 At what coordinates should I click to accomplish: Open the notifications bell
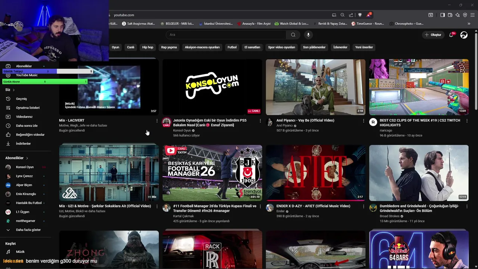point(451,35)
